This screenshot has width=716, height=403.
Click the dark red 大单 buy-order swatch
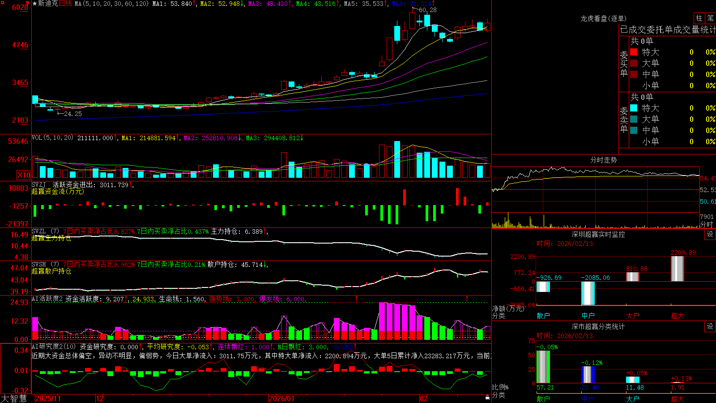tap(634, 63)
